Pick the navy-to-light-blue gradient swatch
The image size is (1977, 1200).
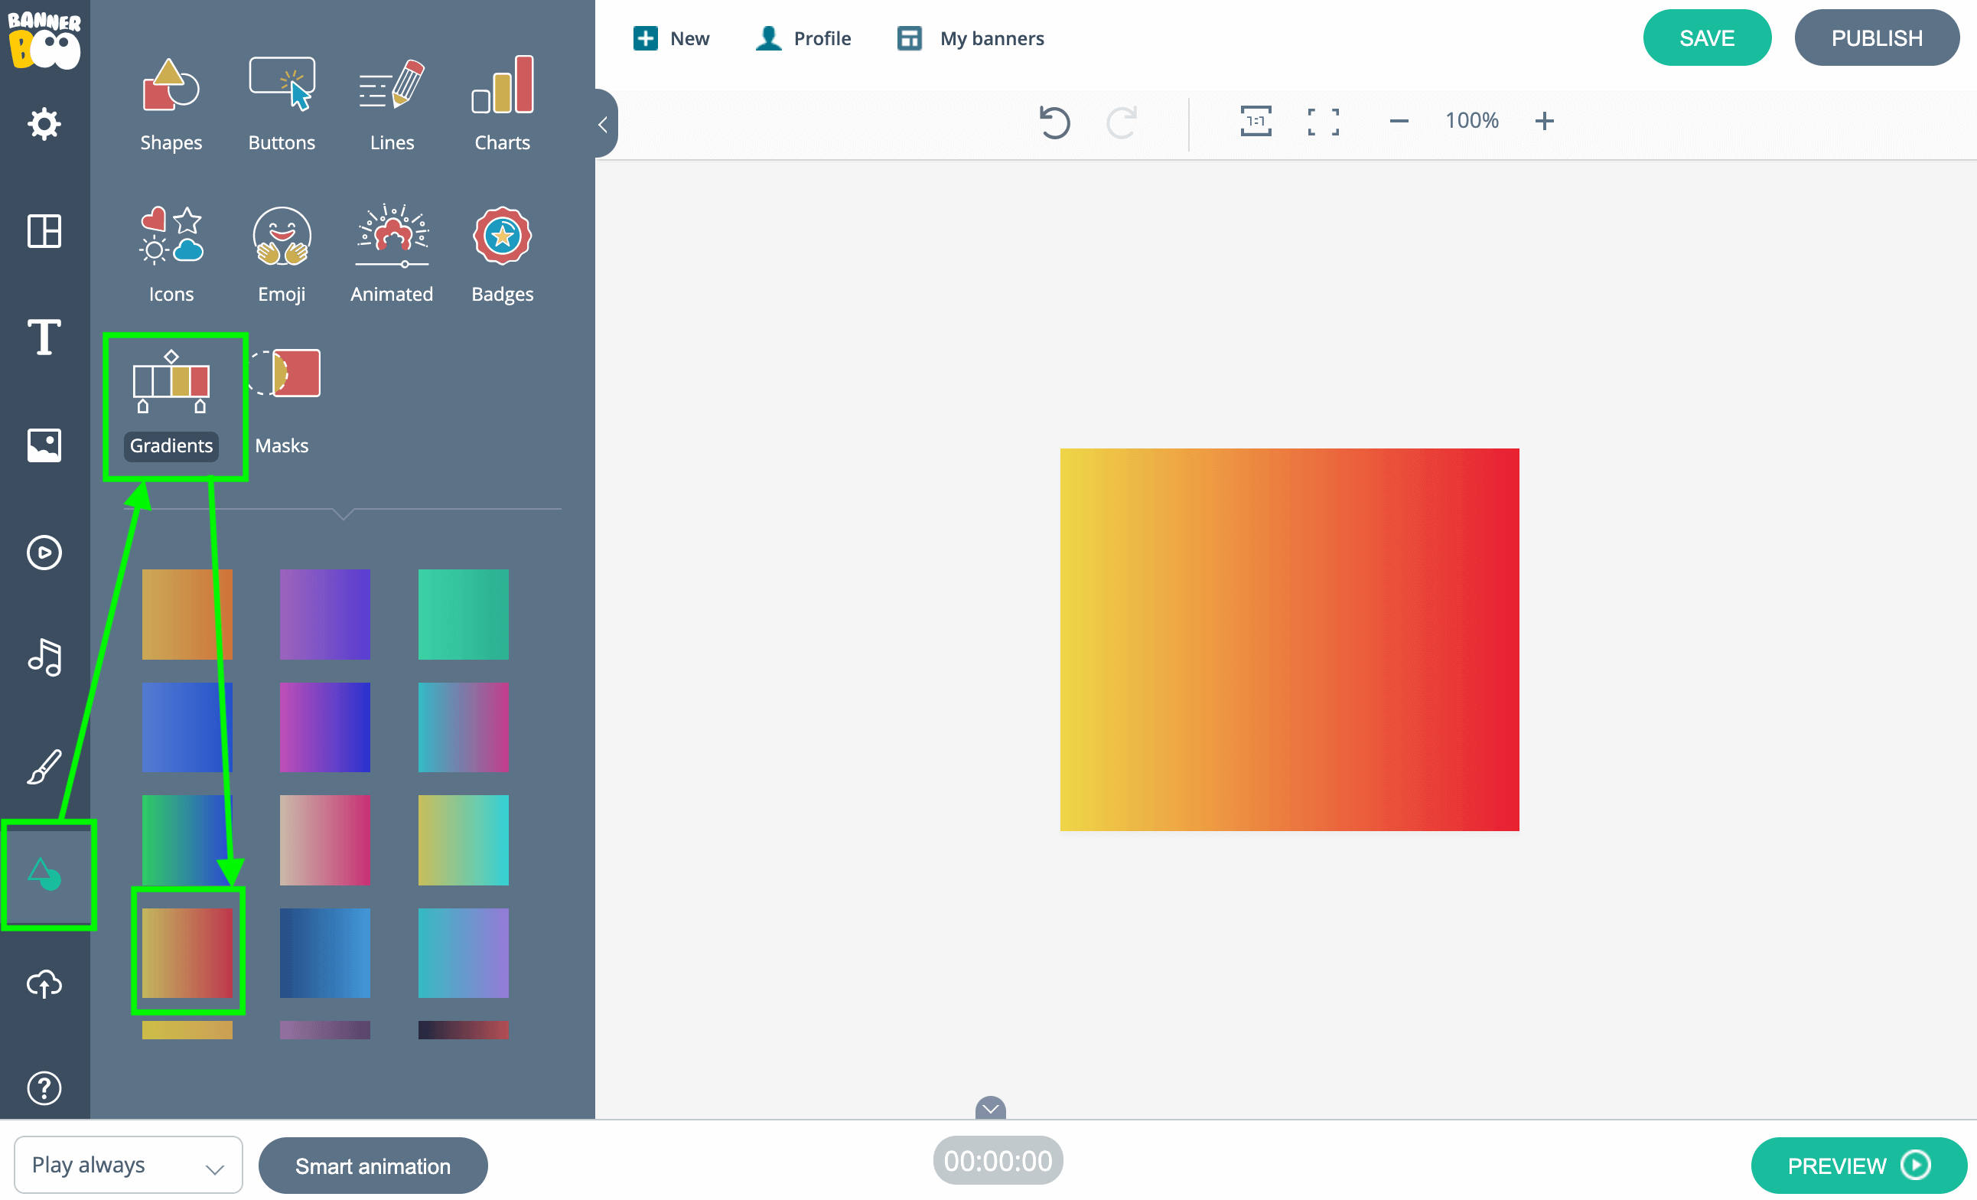(x=325, y=953)
